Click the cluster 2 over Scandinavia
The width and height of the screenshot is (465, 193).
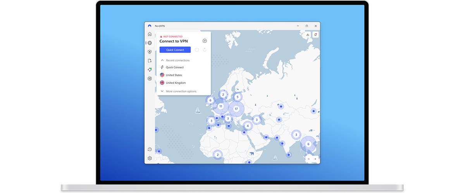pos(223,94)
